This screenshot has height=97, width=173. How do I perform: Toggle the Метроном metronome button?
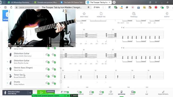[121, 93]
